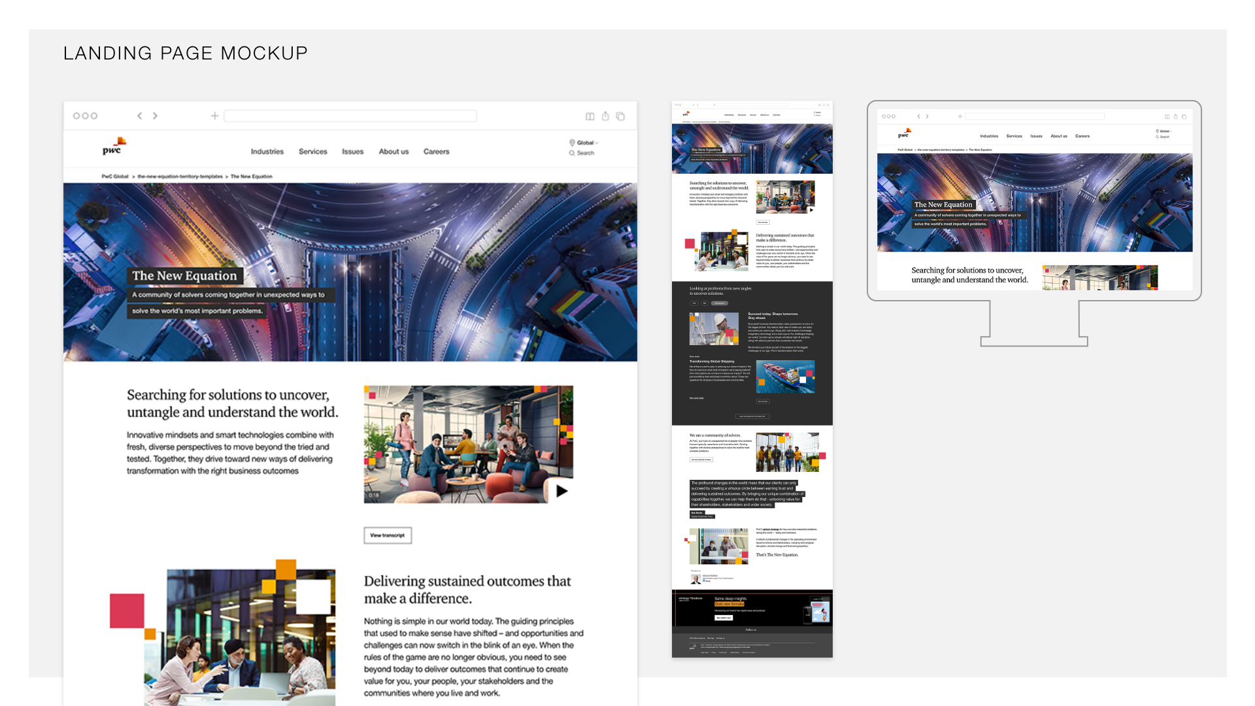Click PwC logo in monitor mockup
Image resolution: width=1255 pixels, height=706 pixels.
(905, 133)
